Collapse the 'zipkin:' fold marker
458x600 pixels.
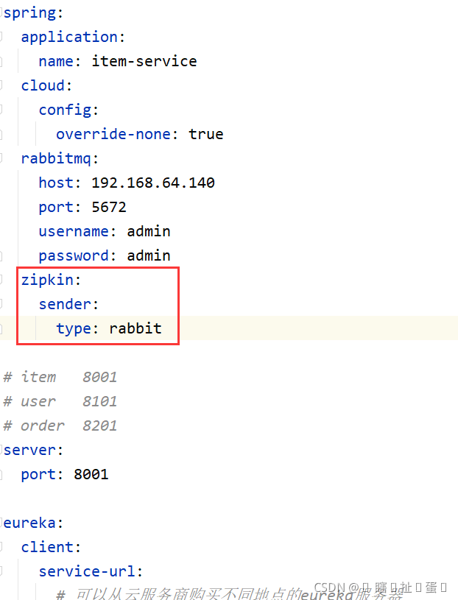1,279
